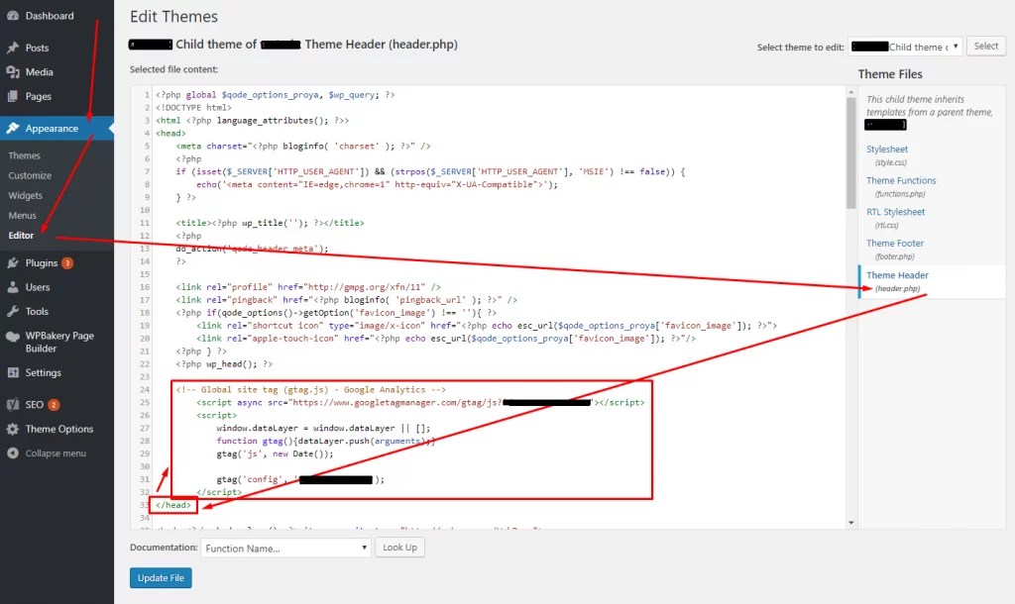1015x604 pixels.
Task: Open the Theme Footer file link
Action: 895,244
